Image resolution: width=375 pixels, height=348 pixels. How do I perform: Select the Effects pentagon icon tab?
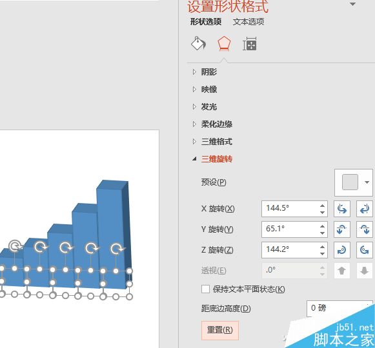point(224,43)
